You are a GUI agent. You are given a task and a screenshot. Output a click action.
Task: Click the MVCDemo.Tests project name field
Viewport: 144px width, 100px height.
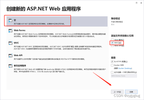click(x=124, y=76)
